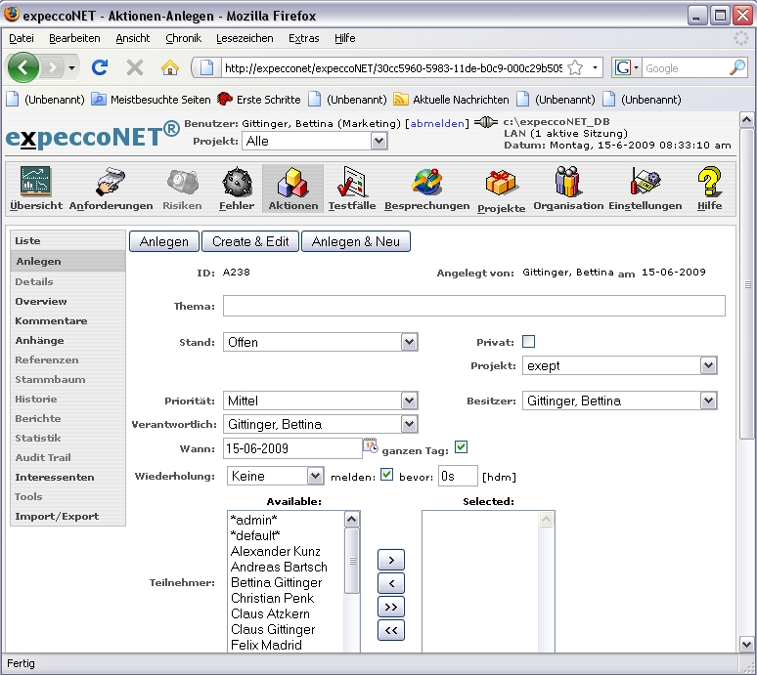The height and width of the screenshot is (675, 757).
Task: Select the Testfälle checklist icon
Action: [x=352, y=183]
